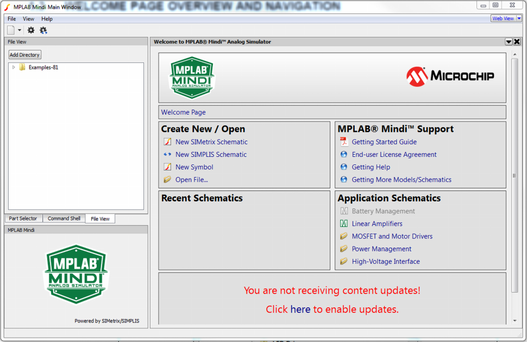Click the Getting More Models/Schematics link
The width and height of the screenshot is (527, 342).
(x=401, y=180)
